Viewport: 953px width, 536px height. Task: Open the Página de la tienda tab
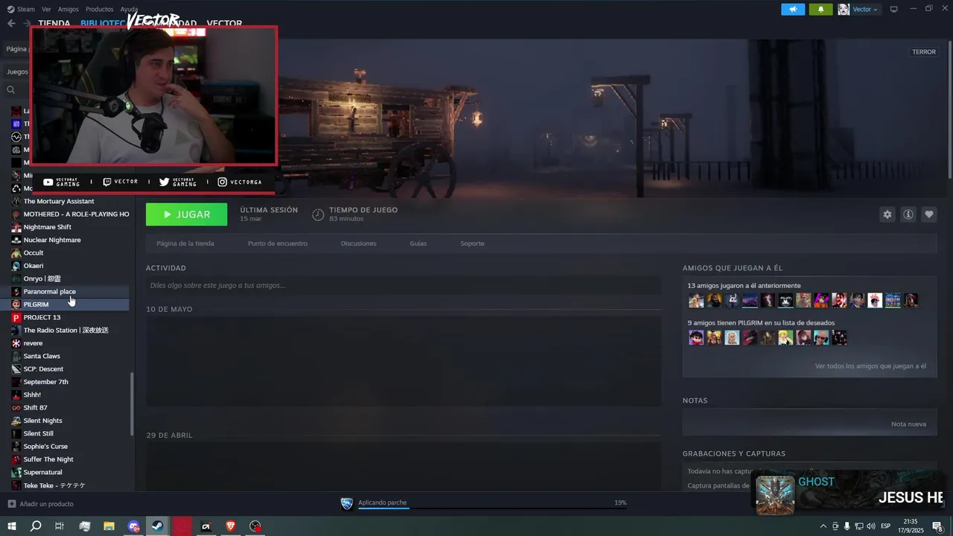(x=185, y=243)
